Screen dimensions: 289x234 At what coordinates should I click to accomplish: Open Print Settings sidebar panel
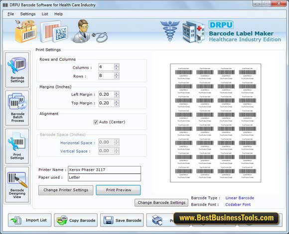pyautogui.click(x=17, y=146)
